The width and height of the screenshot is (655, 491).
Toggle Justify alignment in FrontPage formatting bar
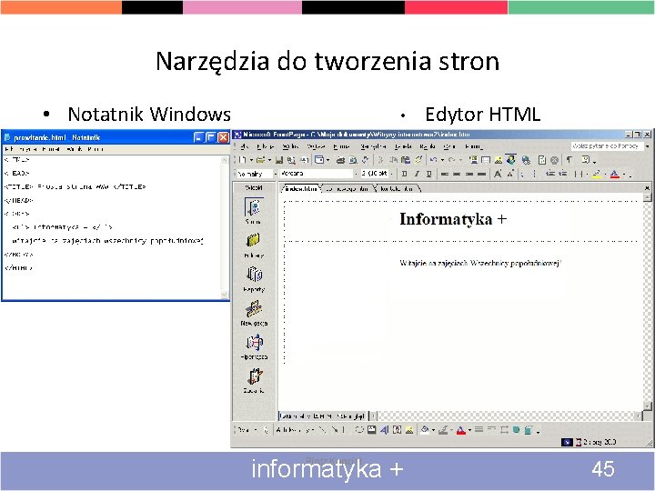481,174
